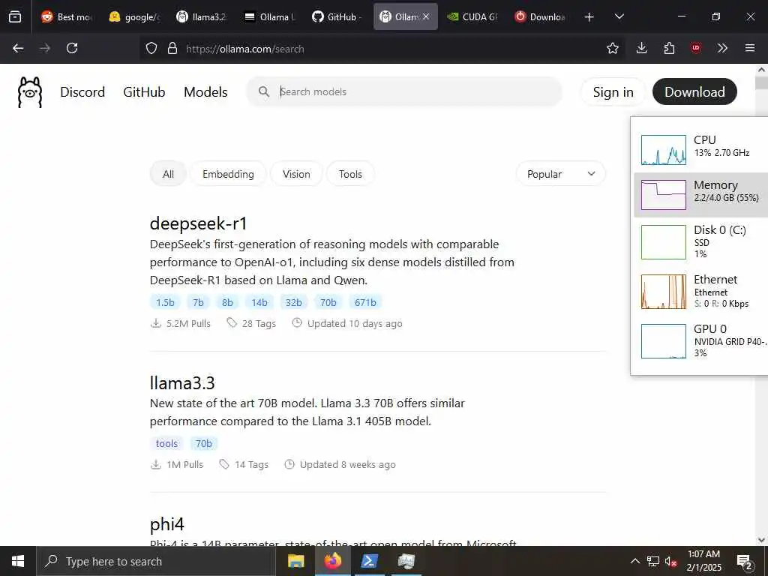Viewport: 768px width, 576px height.
Task: Open the notification center icon
Action: 745,562
